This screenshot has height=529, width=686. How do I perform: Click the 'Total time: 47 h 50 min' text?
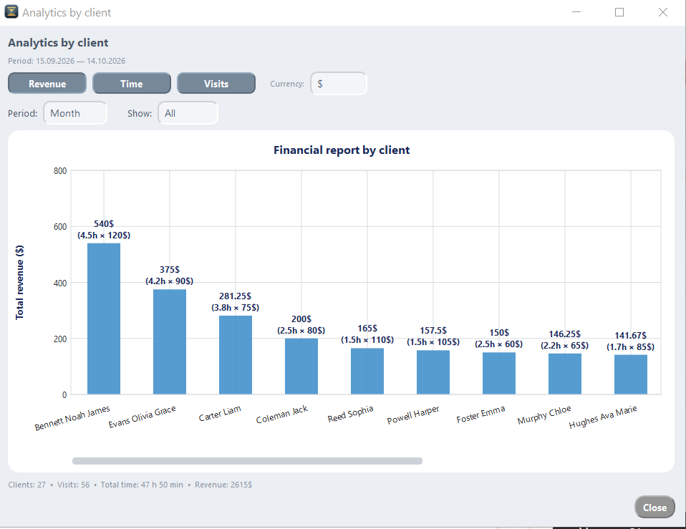coord(142,485)
